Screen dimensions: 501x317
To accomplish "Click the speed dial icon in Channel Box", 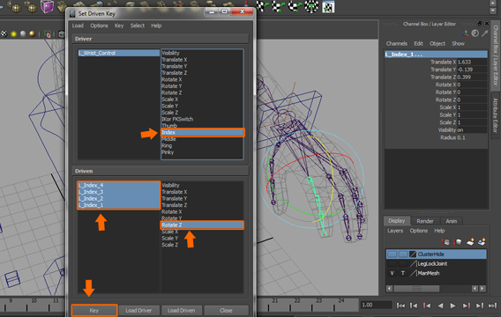I will [x=475, y=33].
